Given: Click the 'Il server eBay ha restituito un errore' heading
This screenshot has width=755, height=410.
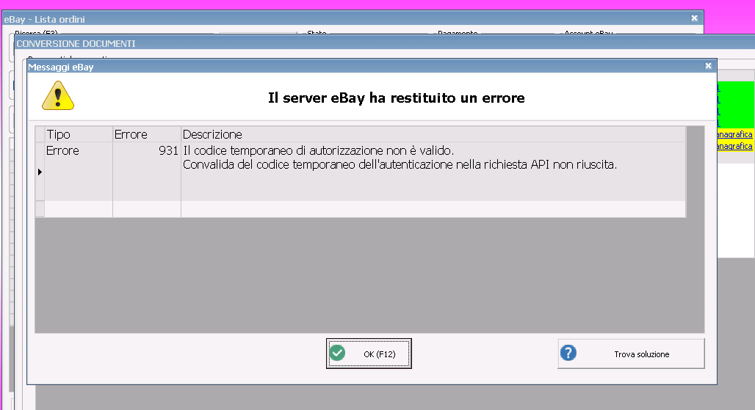Looking at the screenshot, I should coord(397,98).
